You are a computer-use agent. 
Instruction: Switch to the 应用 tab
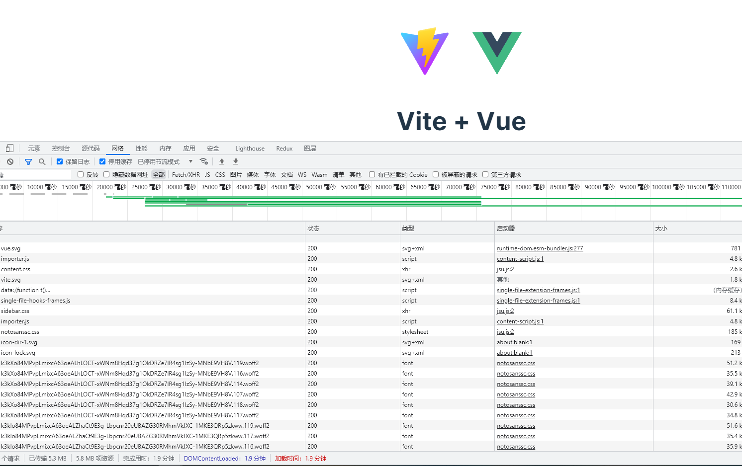click(189, 148)
